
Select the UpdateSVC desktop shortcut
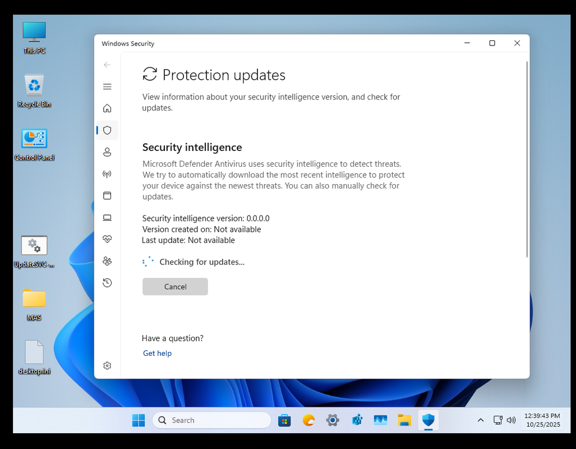click(x=34, y=251)
